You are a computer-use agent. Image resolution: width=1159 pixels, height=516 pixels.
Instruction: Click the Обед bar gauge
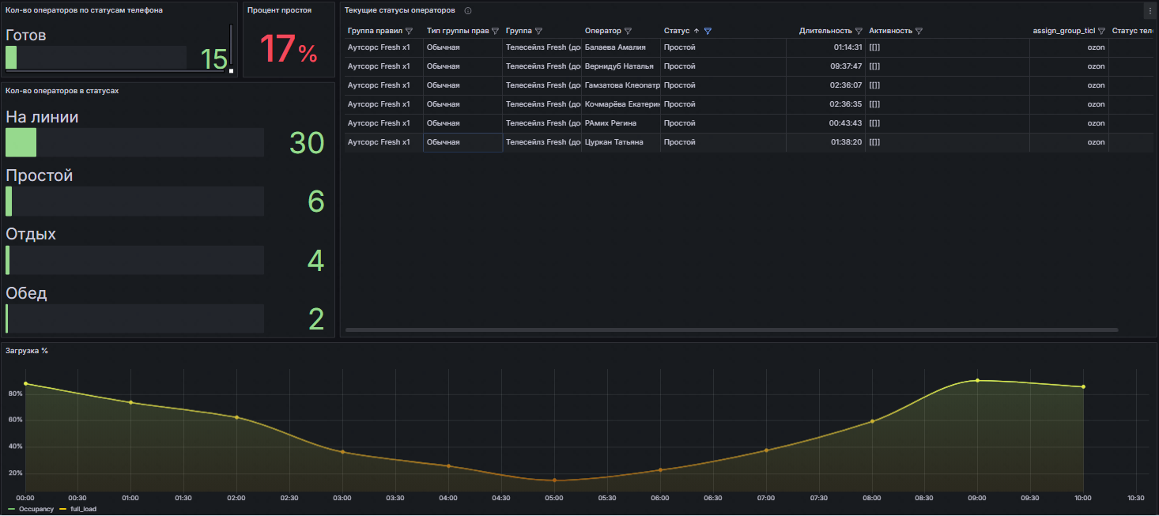tap(134, 318)
